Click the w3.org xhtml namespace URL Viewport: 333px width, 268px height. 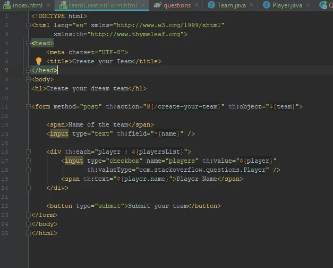coord(169,26)
